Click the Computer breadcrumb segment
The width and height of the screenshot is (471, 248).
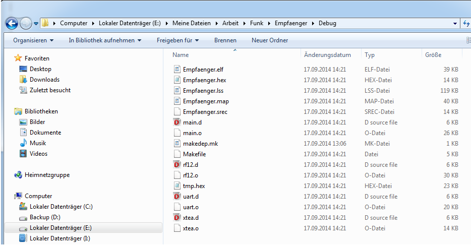click(x=74, y=23)
